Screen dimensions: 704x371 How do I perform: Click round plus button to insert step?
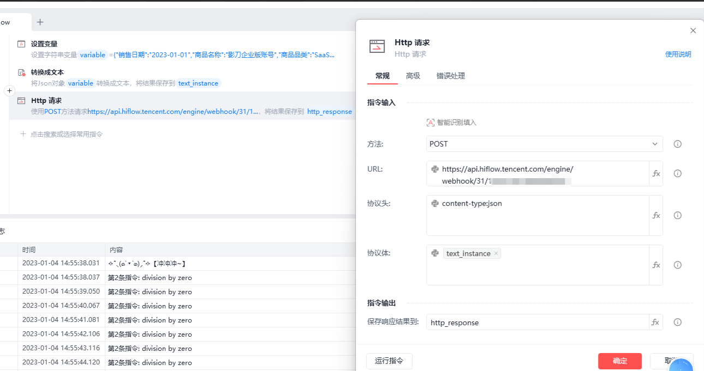coord(9,91)
